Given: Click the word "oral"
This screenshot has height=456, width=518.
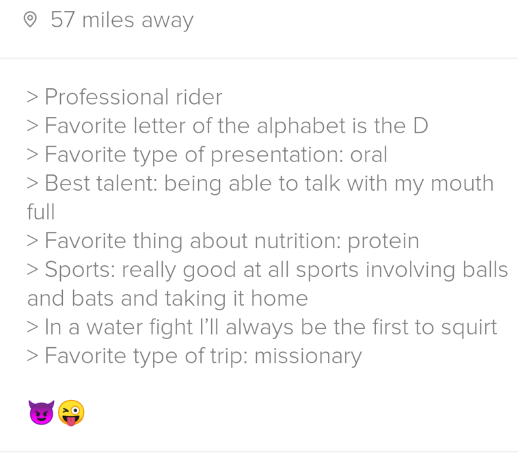Looking at the screenshot, I should 368,155.
